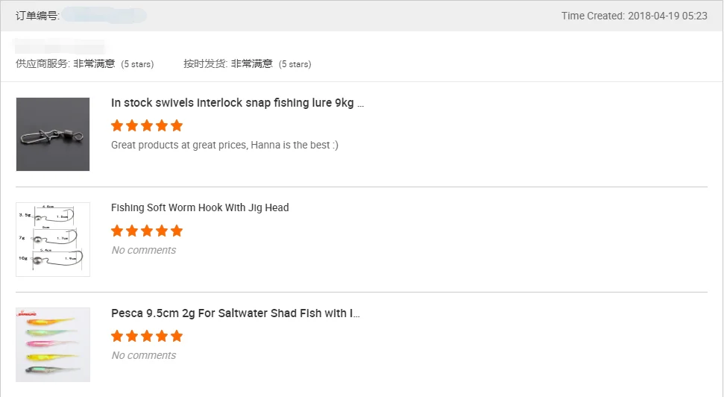Image resolution: width=724 pixels, height=397 pixels.
Task: Click second star of Worm Hook rating
Action: tap(133, 231)
